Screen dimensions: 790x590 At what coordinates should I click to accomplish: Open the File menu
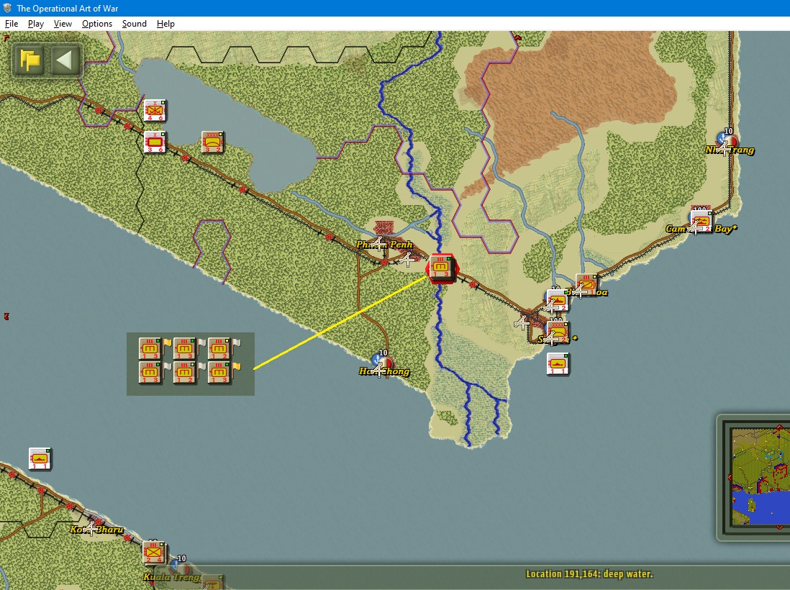pos(11,24)
